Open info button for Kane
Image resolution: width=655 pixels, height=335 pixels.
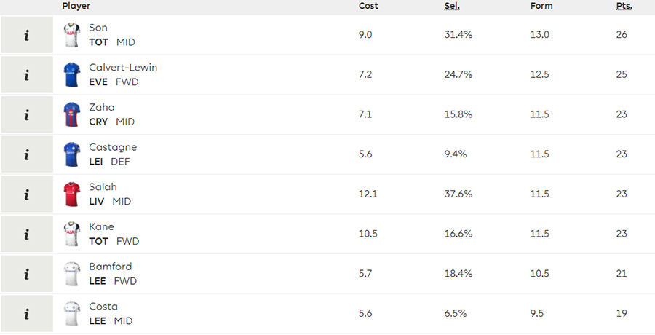click(27, 234)
